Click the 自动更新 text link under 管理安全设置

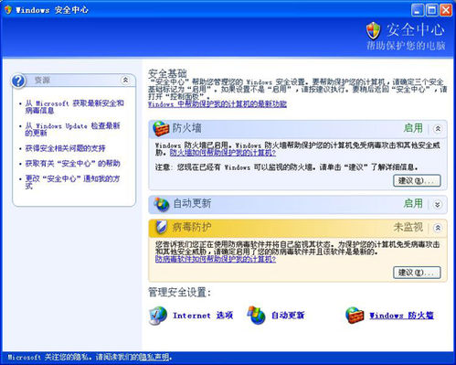pos(288,316)
